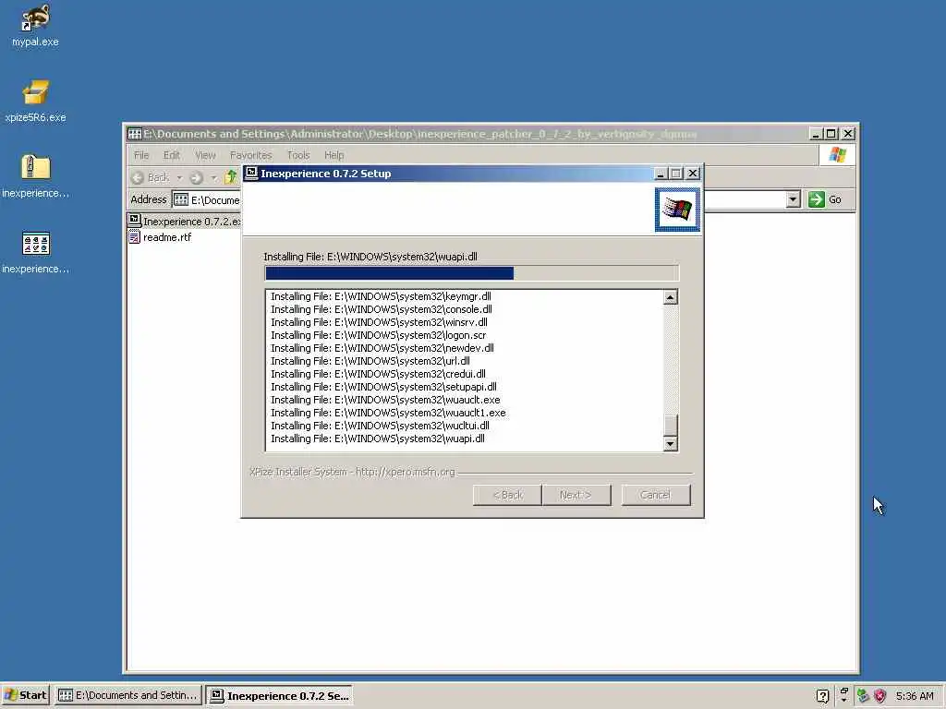This screenshot has width=946, height=709.
Task: Click the clock showing 5:36 AM
Action: [x=915, y=696]
